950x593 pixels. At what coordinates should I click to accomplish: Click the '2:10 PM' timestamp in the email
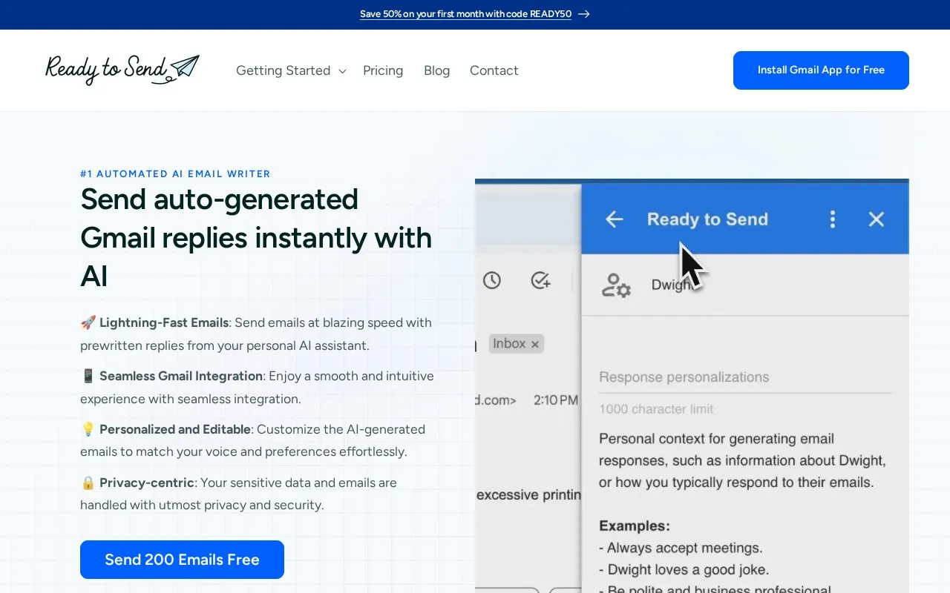tap(556, 400)
